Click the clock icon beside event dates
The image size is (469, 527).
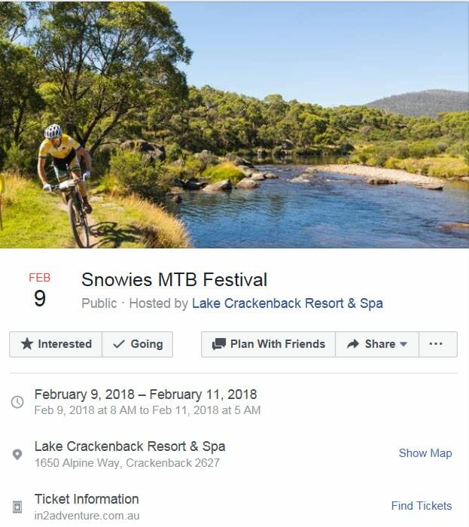click(x=17, y=402)
